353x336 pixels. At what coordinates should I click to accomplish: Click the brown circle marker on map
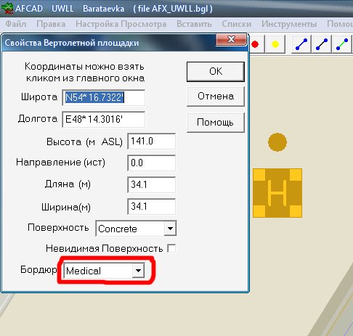[x=277, y=142]
